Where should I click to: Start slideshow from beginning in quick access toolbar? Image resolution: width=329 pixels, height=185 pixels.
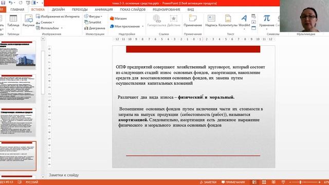[x=28, y=3]
